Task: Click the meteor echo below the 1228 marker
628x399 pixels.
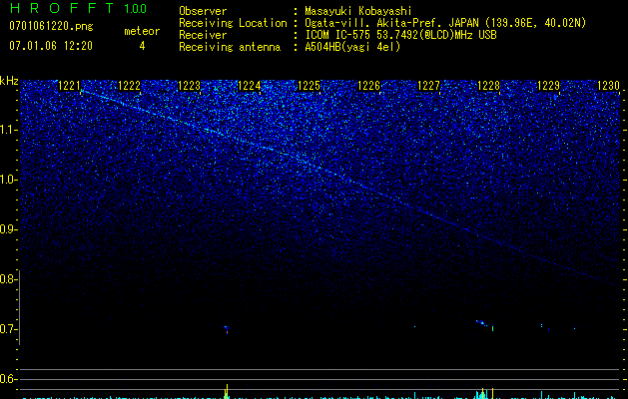Action: coord(482,323)
